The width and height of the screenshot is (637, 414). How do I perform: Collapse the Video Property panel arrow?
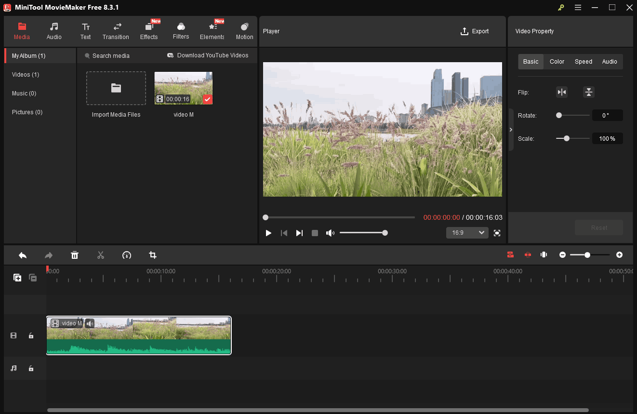[x=511, y=130]
